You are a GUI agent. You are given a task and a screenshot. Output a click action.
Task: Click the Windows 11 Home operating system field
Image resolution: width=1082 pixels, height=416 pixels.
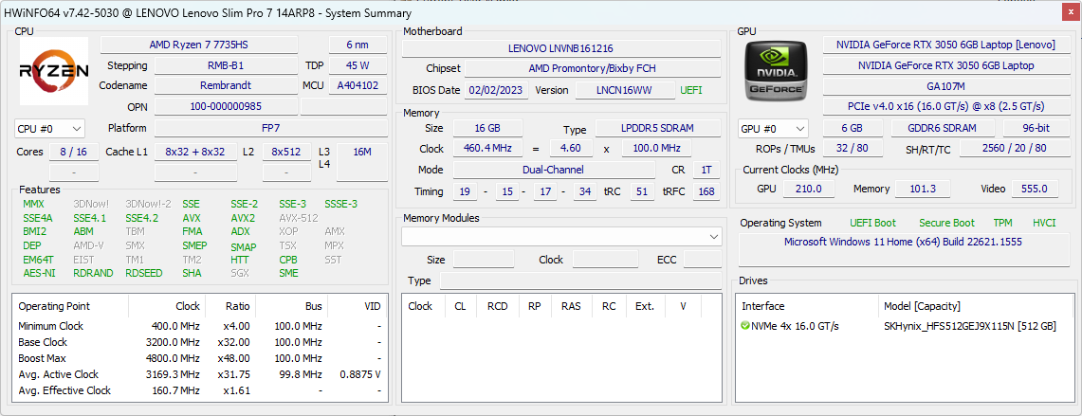[x=902, y=242]
